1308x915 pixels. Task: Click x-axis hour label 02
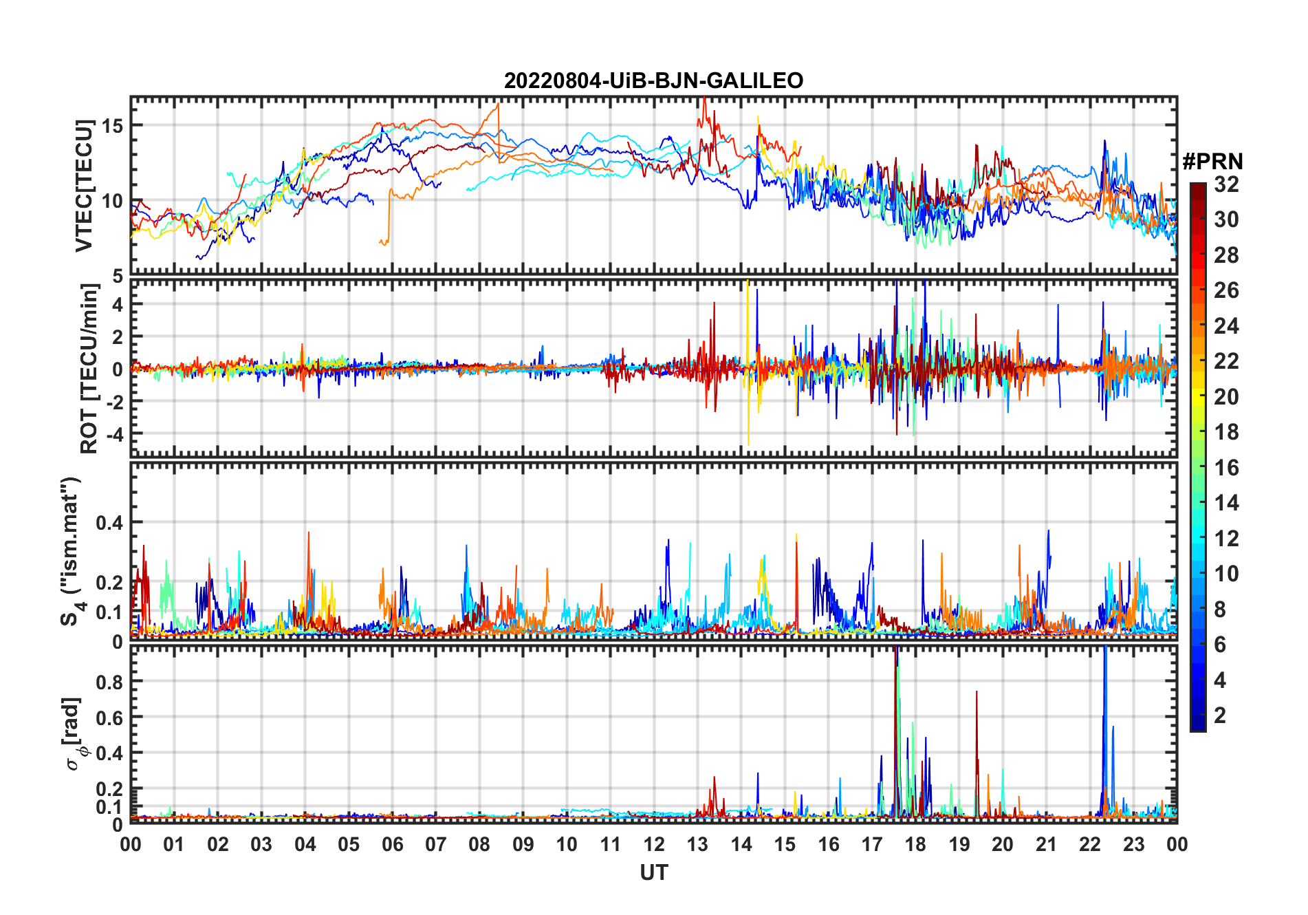(217, 844)
